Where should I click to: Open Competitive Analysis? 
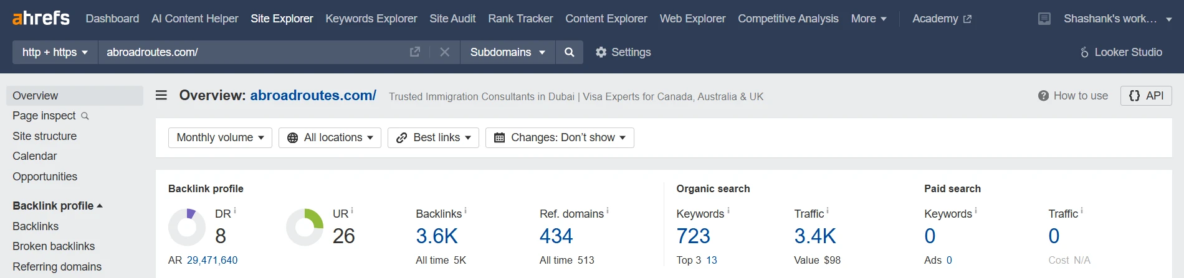click(788, 19)
